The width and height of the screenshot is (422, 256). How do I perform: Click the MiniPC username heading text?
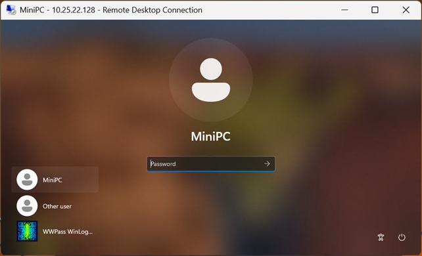pyautogui.click(x=211, y=137)
